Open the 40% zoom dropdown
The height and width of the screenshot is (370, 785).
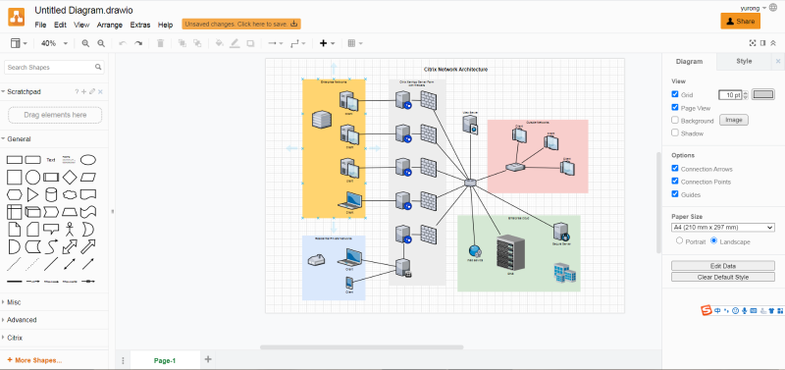pyautogui.click(x=54, y=43)
